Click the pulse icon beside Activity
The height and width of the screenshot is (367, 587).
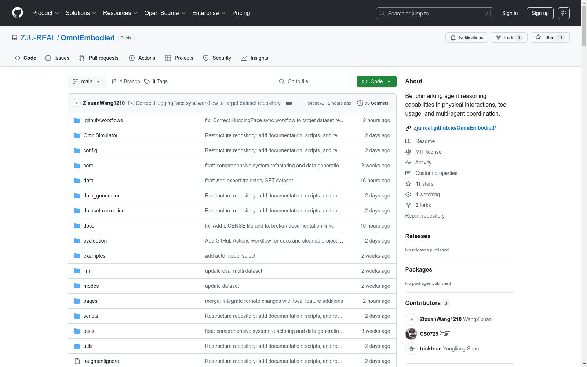(x=408, y=163)
